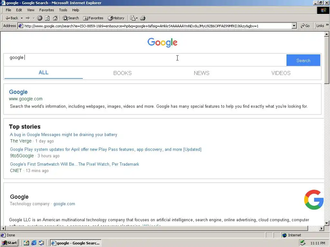Open the Address bar dropdown list

coord(294,26)
